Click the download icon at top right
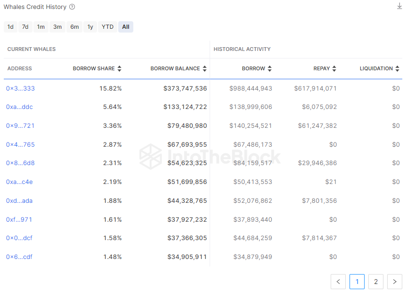 coord(399,6)
